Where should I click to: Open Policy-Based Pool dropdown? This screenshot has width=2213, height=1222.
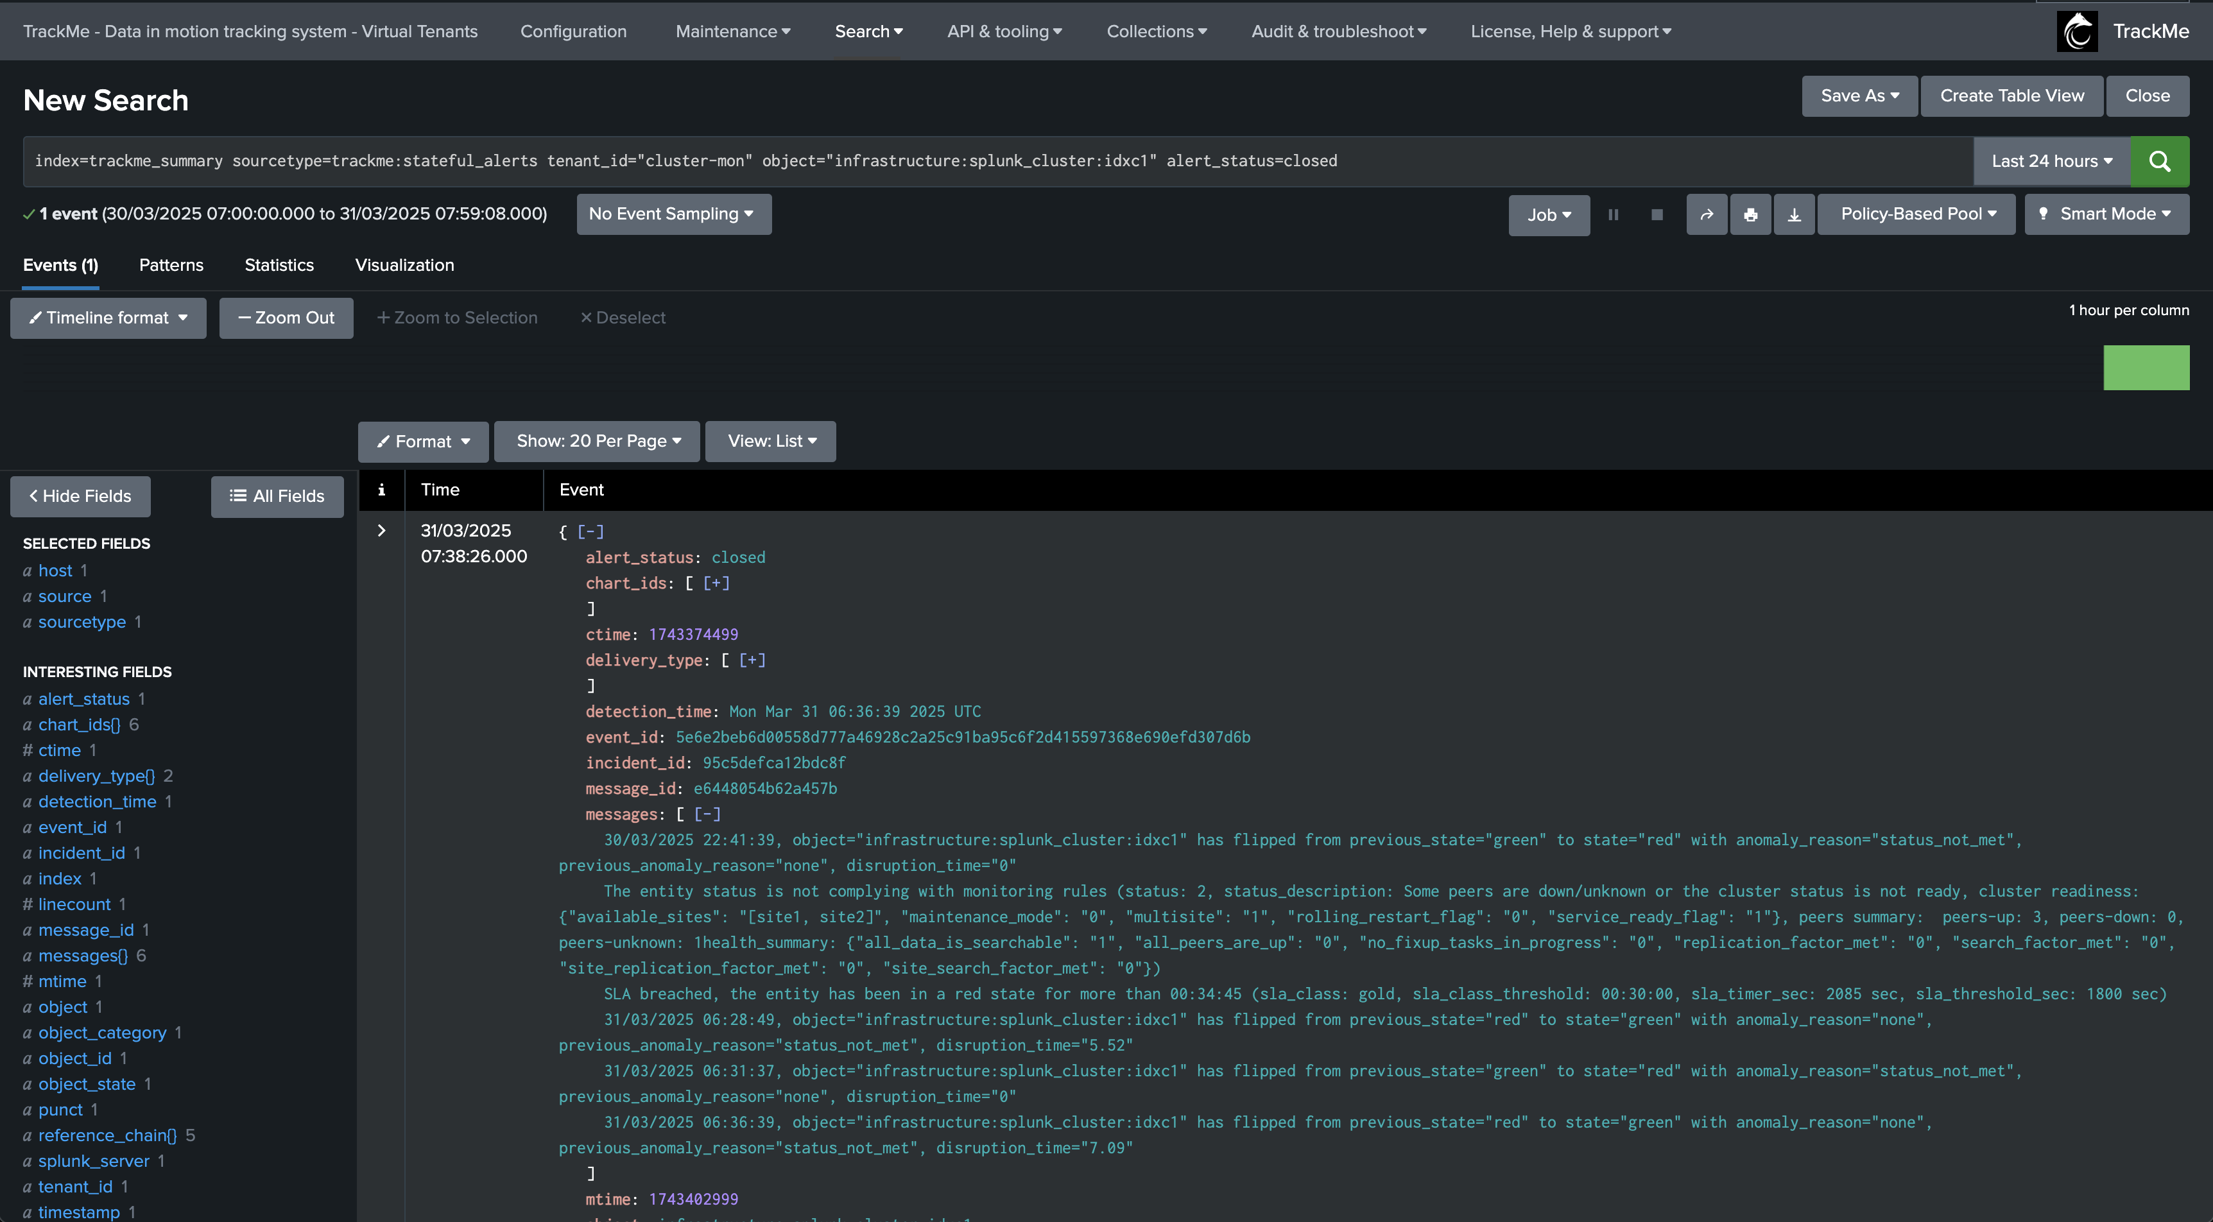(x=1916, y=214)
